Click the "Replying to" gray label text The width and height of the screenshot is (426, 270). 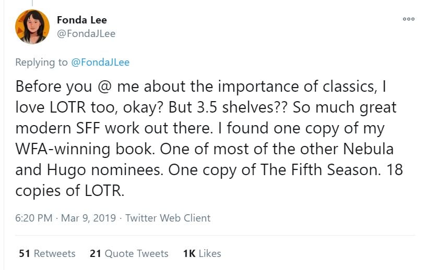coord(41,63)
